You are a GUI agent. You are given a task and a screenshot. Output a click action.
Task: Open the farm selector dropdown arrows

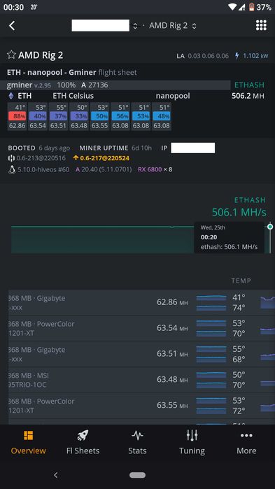(135, 26)
